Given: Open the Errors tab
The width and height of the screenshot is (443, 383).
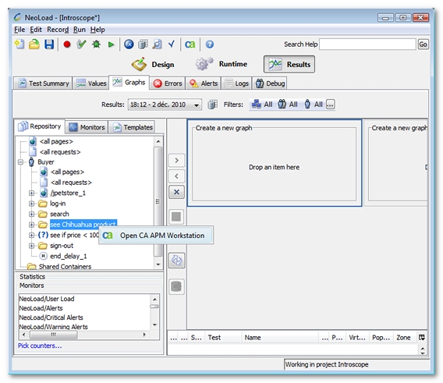Looking at the screenshot, I should click(x=167, y=83).
